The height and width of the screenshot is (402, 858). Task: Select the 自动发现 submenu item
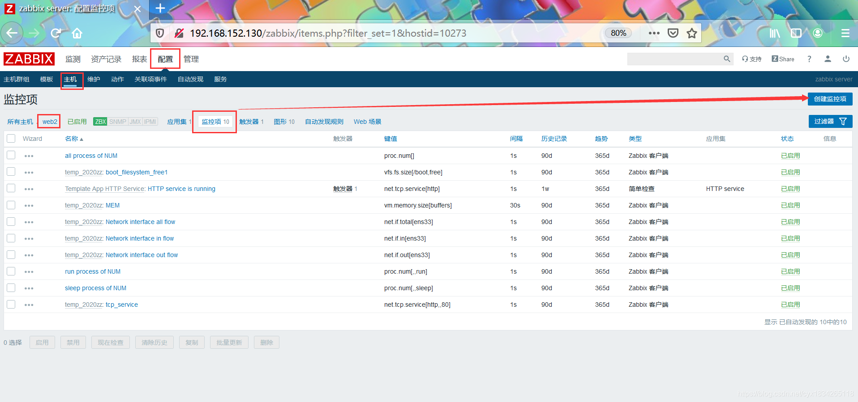(x=190, y=79)
